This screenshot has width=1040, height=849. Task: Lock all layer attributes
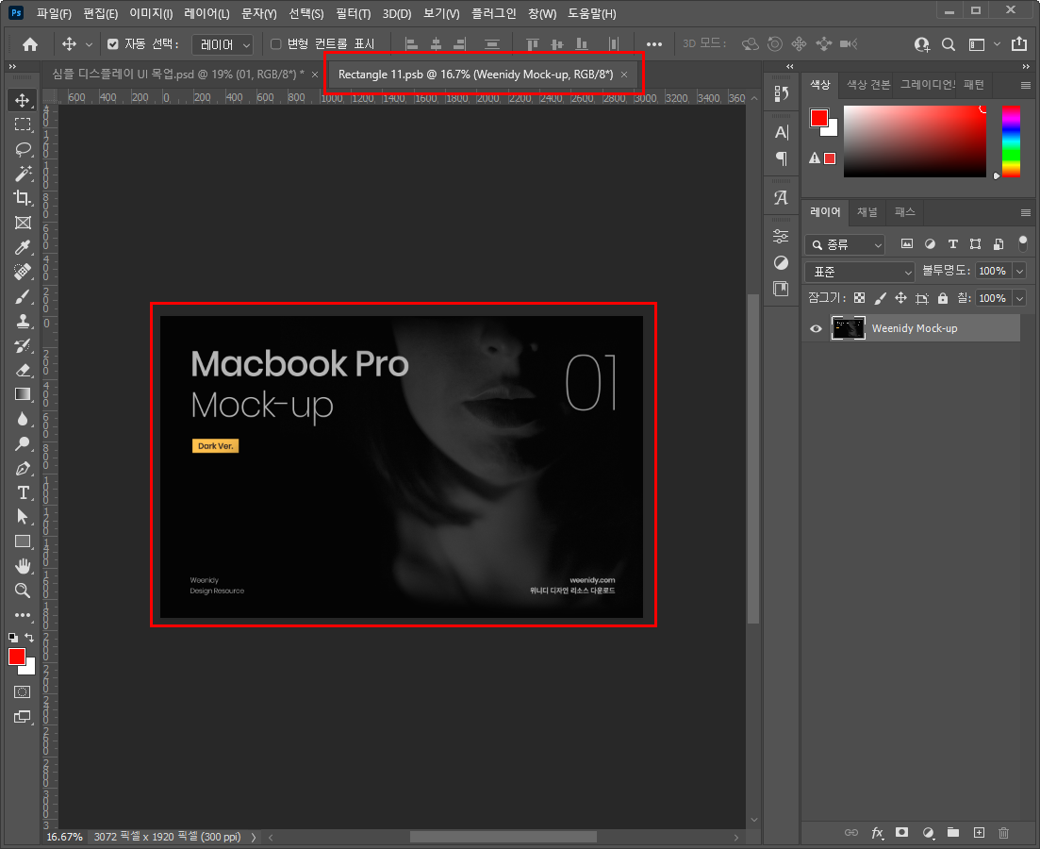[x=943, y=298]
